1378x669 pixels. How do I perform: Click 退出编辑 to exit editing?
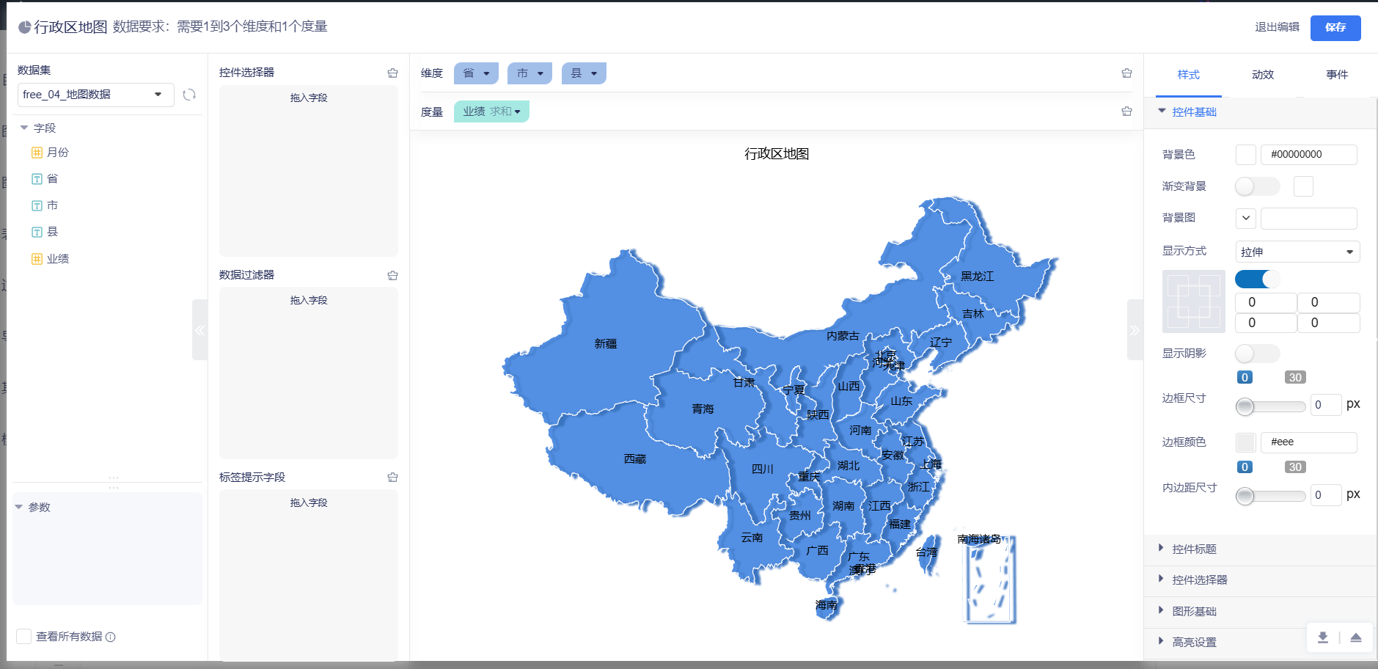click(x=1276, y=27)
